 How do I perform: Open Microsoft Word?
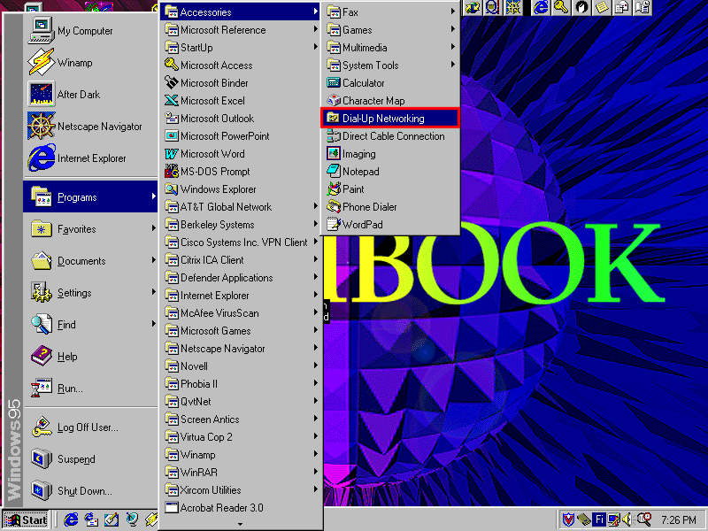[241, 153]
